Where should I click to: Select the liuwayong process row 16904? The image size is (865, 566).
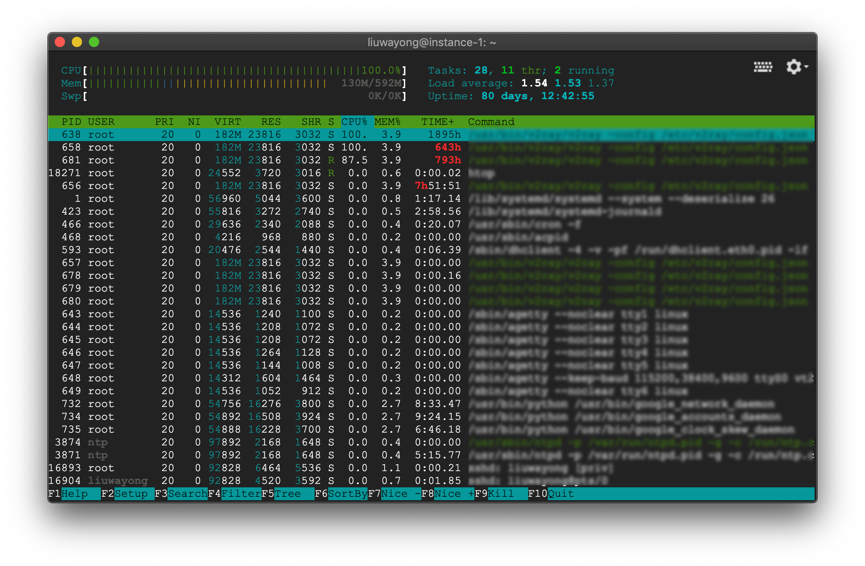point(431,481)
